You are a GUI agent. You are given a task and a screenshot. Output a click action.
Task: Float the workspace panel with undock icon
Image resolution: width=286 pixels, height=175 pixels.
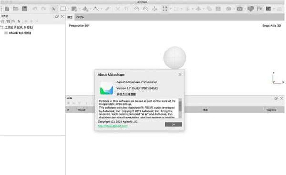(x=57, y=16)
